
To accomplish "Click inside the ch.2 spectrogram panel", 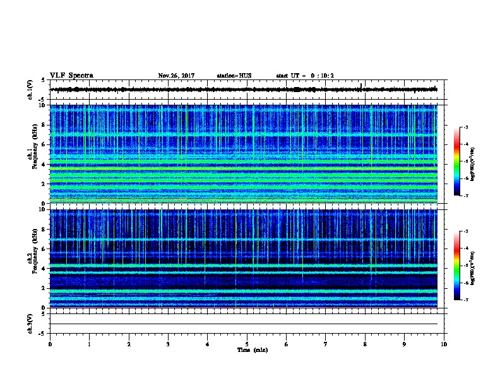I will (x=244, y=259).
